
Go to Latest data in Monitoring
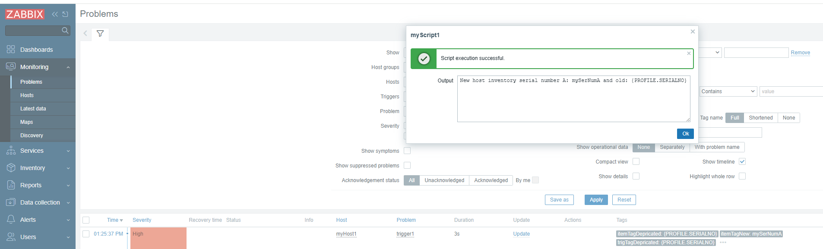point(33,109)
